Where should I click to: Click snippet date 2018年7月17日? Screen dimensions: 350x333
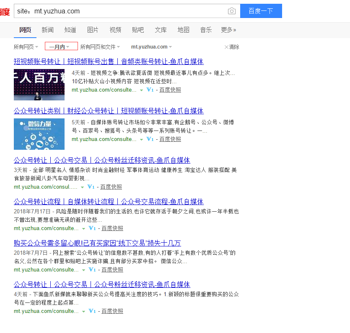pyautogui.click(x=32, y=211)
